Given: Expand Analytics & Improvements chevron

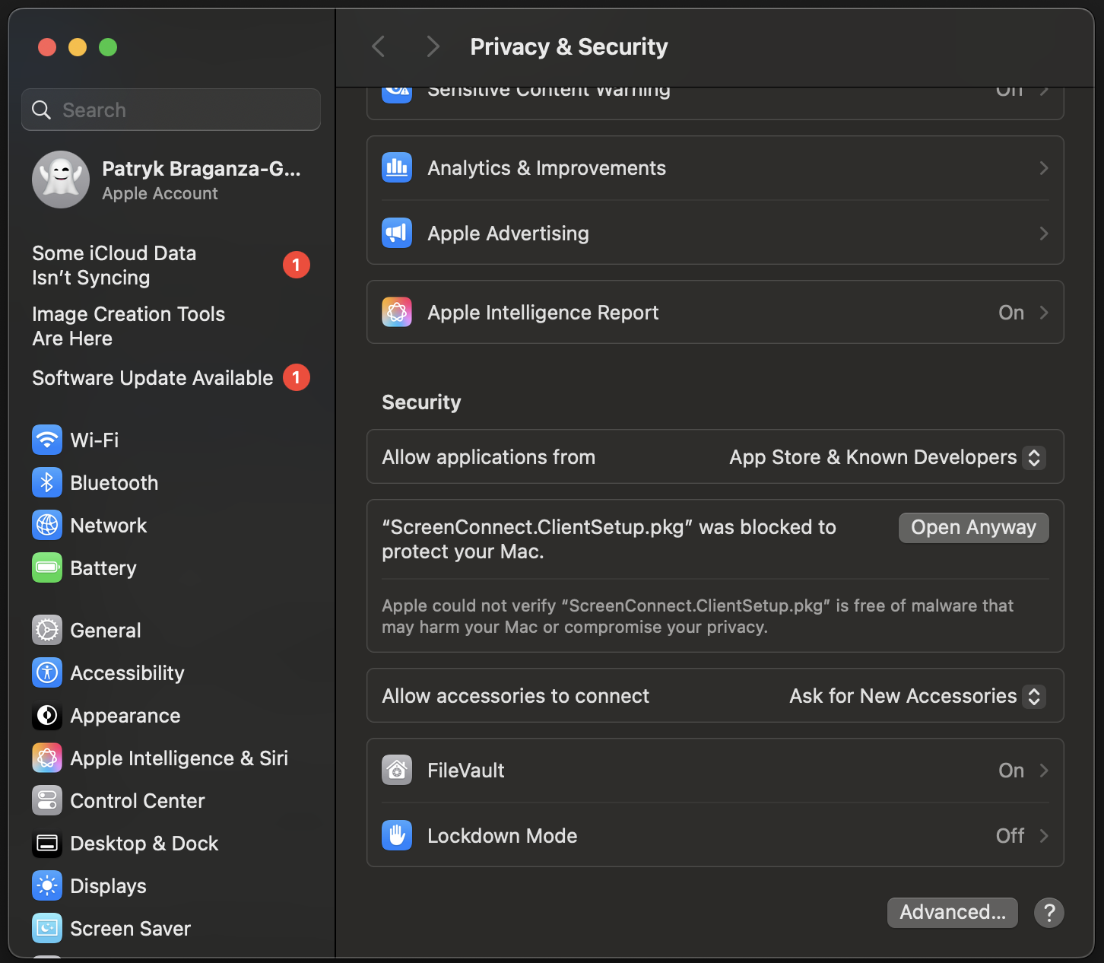Looking at the screenshot, I should [1044, 168].
